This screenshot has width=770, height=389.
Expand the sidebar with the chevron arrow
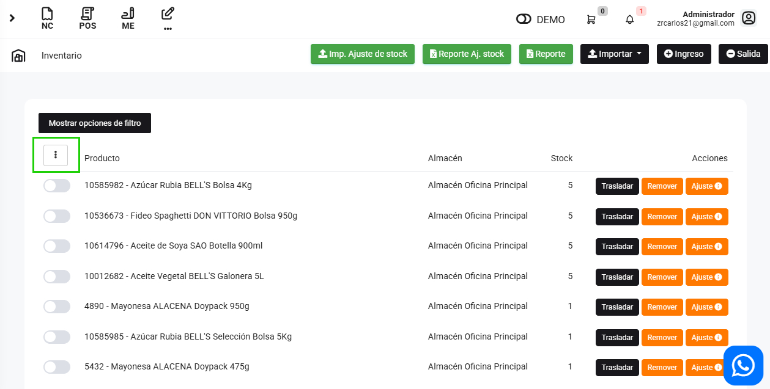point(12,18)
